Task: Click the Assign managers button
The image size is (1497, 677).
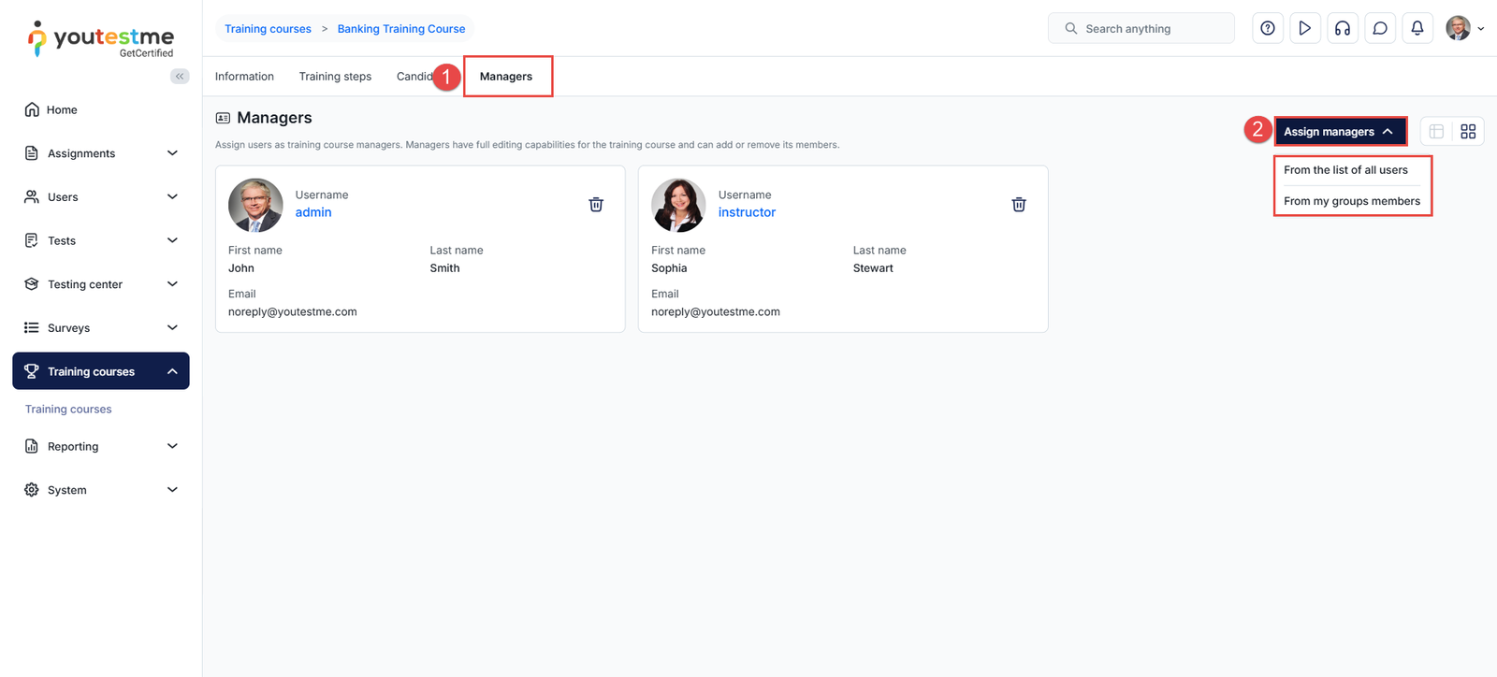Action: pyautogui.click(x=1339, y=132)
